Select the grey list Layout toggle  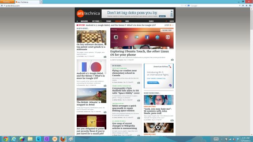point(173,25)
